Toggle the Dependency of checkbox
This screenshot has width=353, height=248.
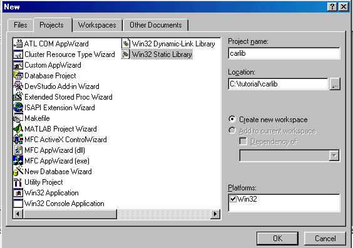pyautogui.click(x=243, y=142)
